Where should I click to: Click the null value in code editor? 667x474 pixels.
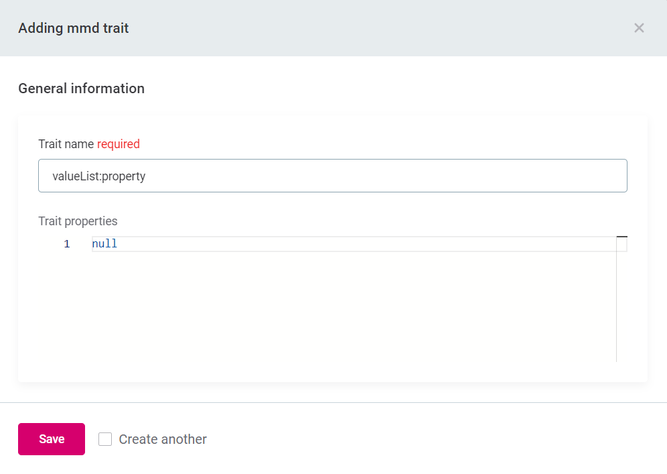click(104, 244)
